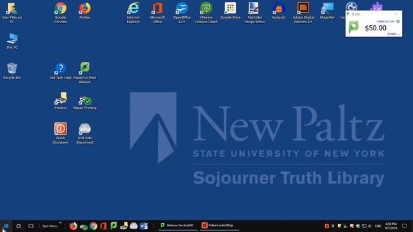Screen dimensions: 413x232
Task: Select the Microsoft Office desktop shortcut
Action: pos(157,13)
